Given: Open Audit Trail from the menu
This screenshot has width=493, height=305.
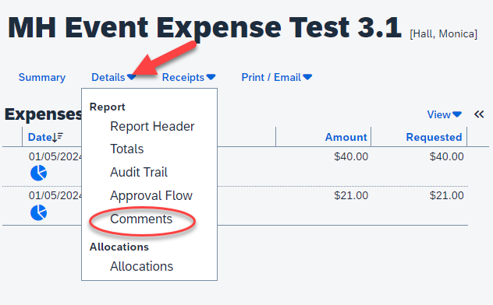Looking at the screenshot, I should point(139,172).
